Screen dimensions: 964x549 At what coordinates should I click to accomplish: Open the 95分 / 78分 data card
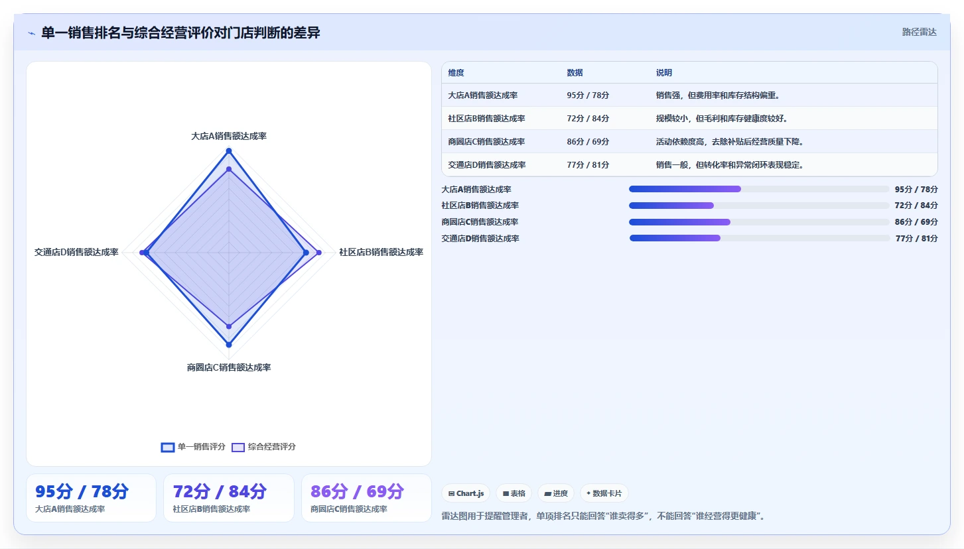pyautogui.click(x=91, y=498)
